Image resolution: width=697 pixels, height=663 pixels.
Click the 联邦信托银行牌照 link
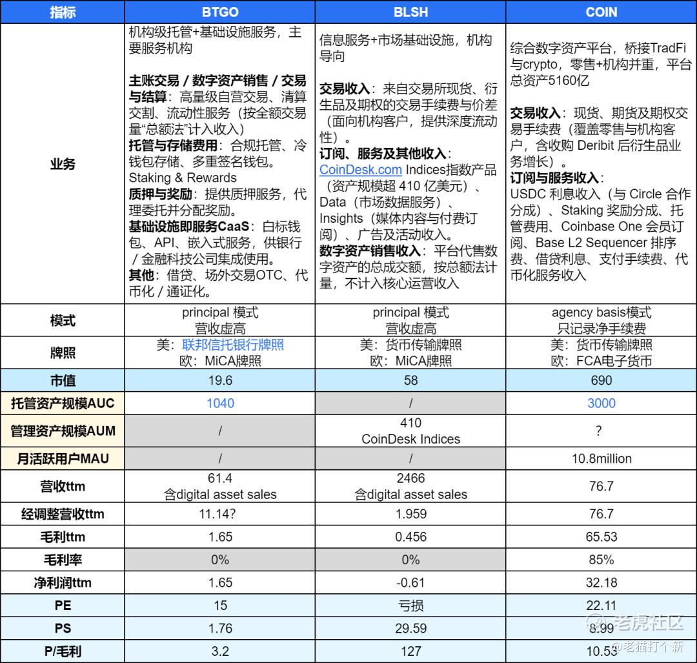(x=233, y=345)
